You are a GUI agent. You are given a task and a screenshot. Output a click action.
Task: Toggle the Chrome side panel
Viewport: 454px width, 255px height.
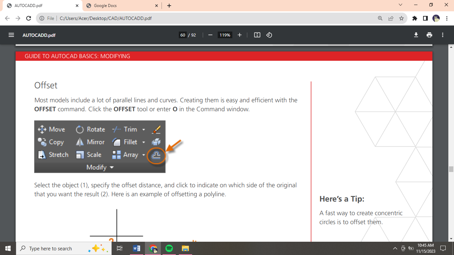pyautogui.click(x=425, y=18)
